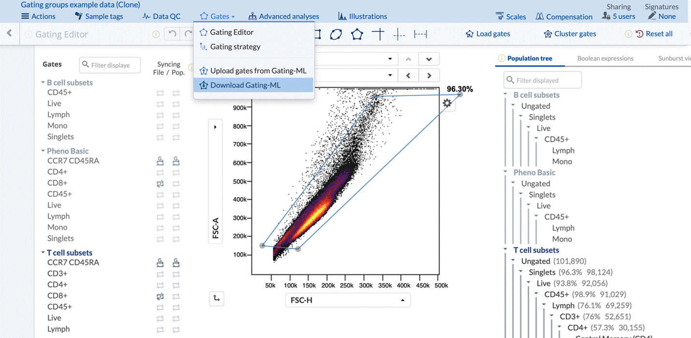Choose Download Gating-ML from Gates menu
Screen dimensions: 691x338
245,85
